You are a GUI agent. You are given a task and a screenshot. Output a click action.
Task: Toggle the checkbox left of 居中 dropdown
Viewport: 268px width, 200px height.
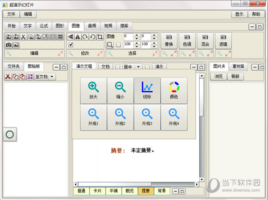click(117, 67)
